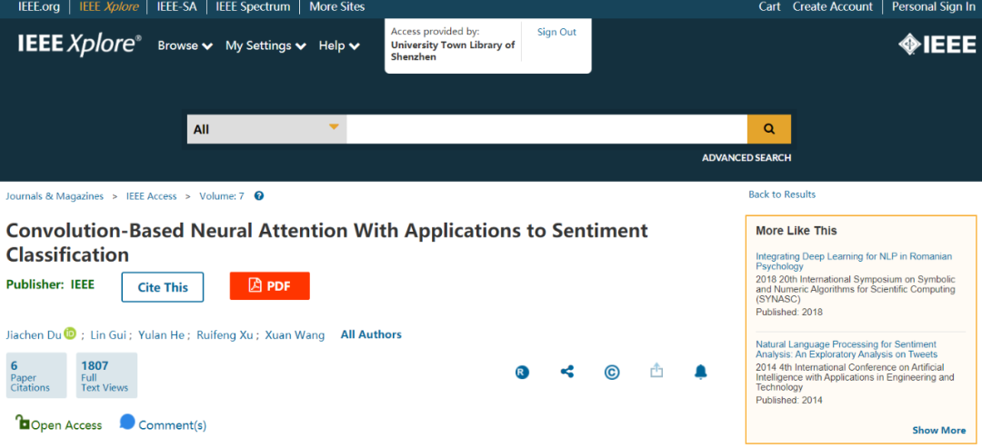Open the rights and permissions R icon

[x=522, y=373]
